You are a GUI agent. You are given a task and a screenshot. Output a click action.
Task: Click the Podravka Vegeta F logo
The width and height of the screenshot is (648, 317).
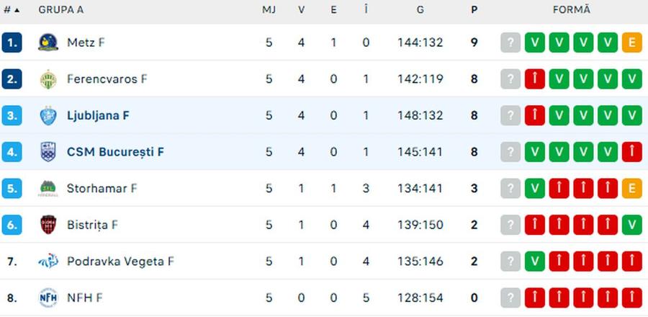[x=48, y=262]
